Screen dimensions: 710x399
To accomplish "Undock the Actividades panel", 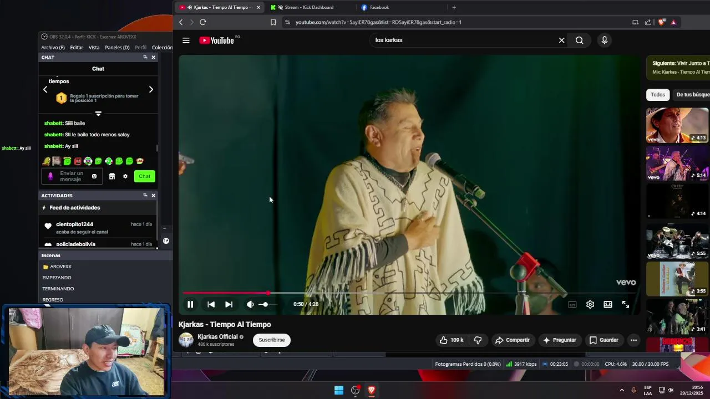I will [x=145, y=195].
